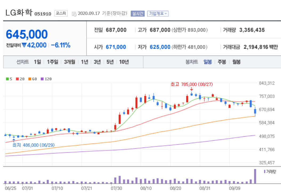Click the -6.11% change value
This screenshot has width=281, height=194.
click(x=60, y=45)
